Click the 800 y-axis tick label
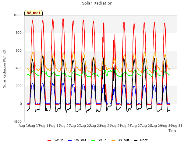195x146 pixels. [x=19, y=33]
